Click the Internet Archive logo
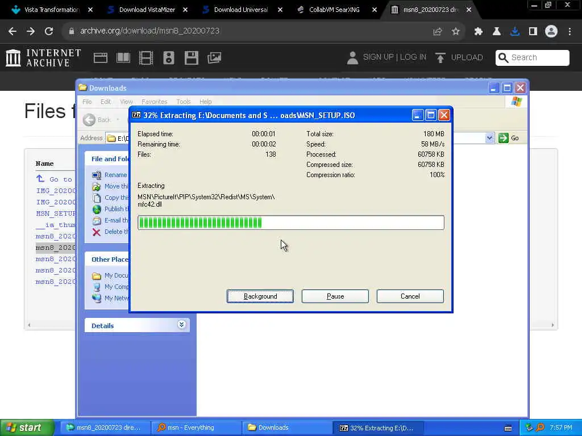 point(43,58)
